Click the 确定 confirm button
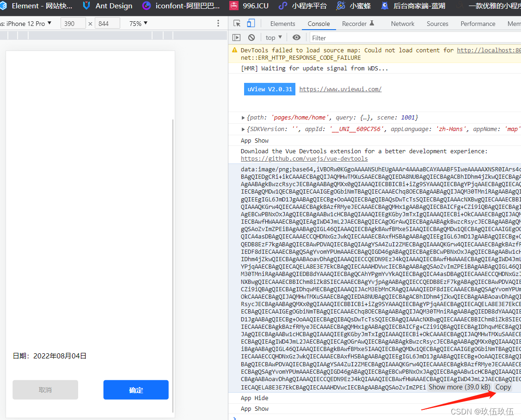The width and height of the screenshot is (521, 420). click(x=136, y=390)
